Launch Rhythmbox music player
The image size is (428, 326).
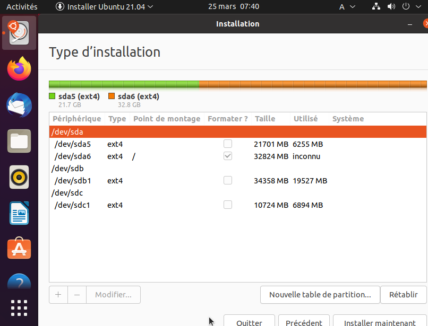click(x=19, y=177)
